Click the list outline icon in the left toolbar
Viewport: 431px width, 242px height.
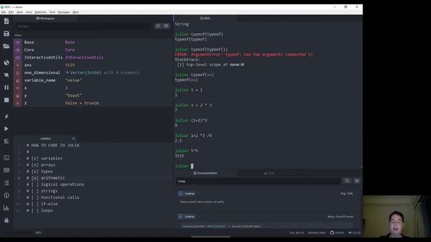6,183
